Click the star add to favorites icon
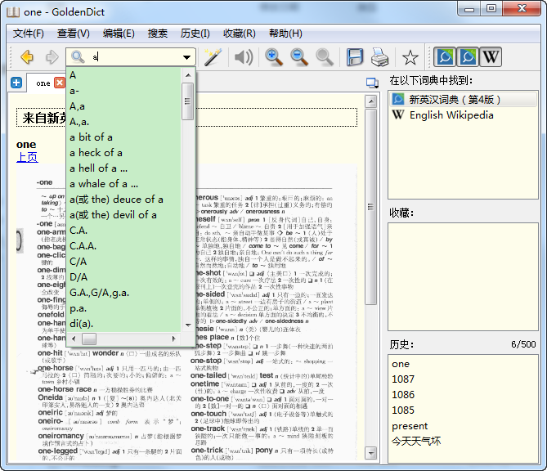Viewport: 547px width, 471px height. (410, 57)
